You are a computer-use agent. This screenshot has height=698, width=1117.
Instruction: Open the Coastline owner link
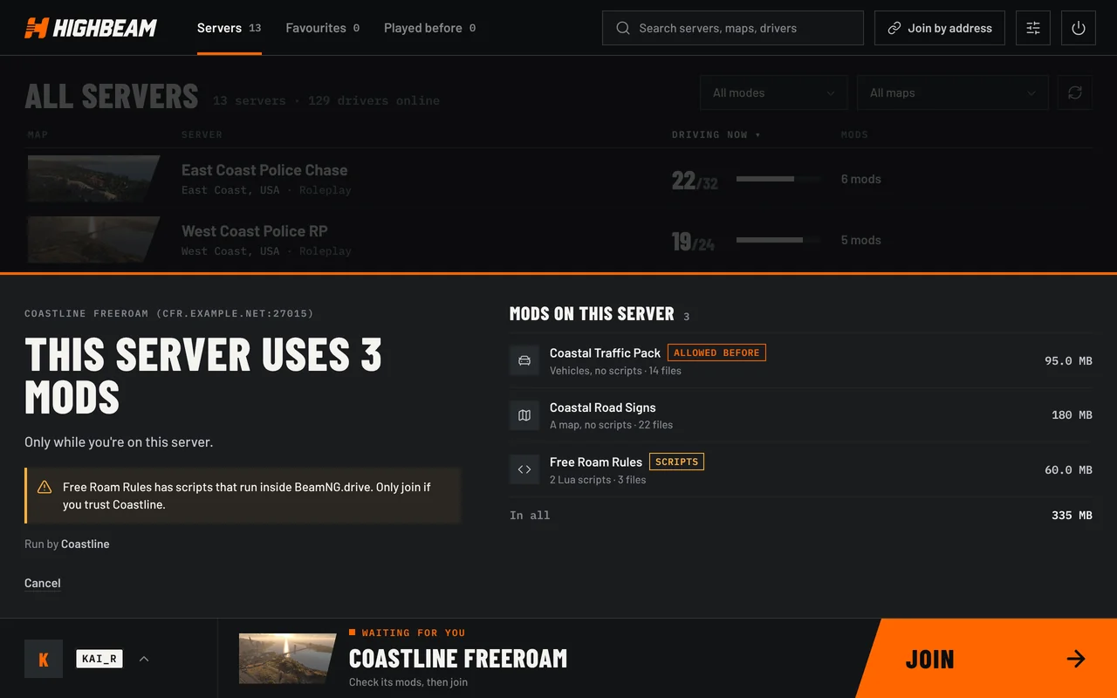(x=86, y=544)
